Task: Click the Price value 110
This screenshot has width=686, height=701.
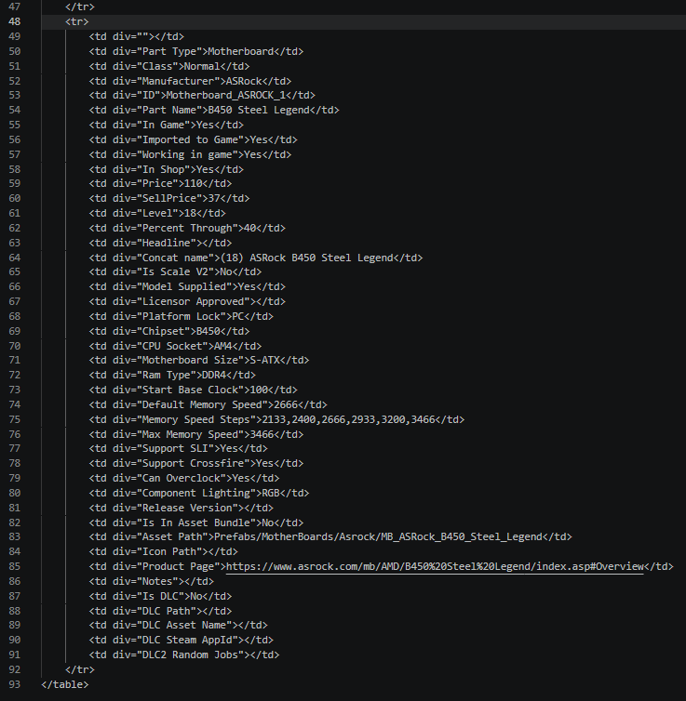Action: 194,183
